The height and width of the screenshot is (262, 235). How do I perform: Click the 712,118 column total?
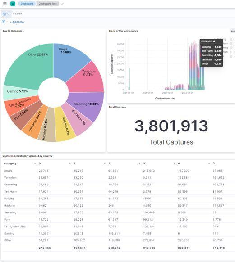pos(219,248)
